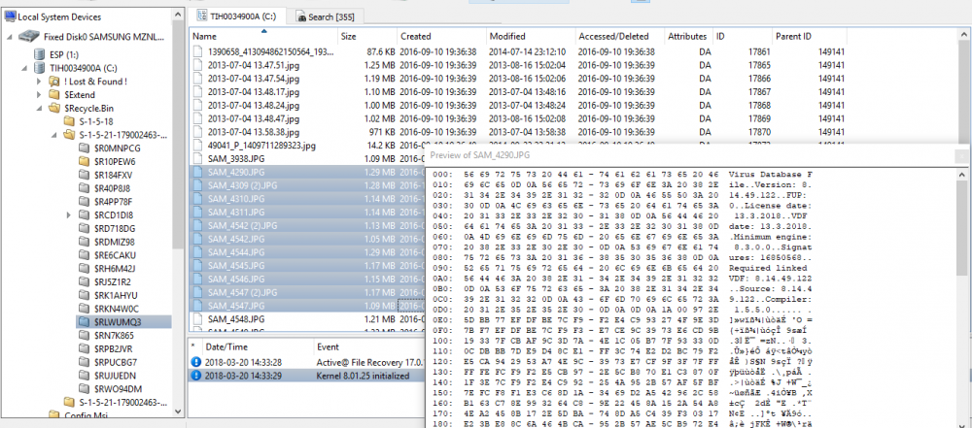Select the $RPUCBG7 folder
Viewport: 972px width, 428px height.
point(116,362)
